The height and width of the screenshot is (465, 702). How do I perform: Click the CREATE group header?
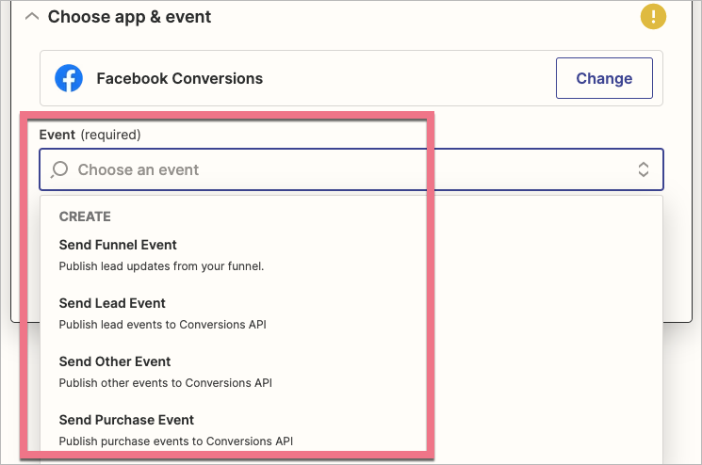pos(85,216)
